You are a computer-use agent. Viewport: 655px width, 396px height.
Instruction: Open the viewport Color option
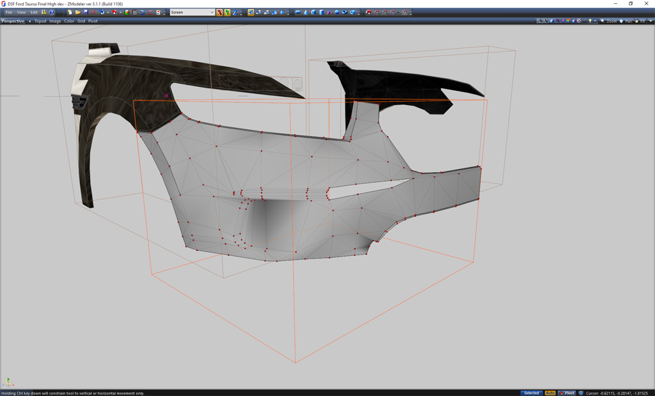tap(68, 21)
